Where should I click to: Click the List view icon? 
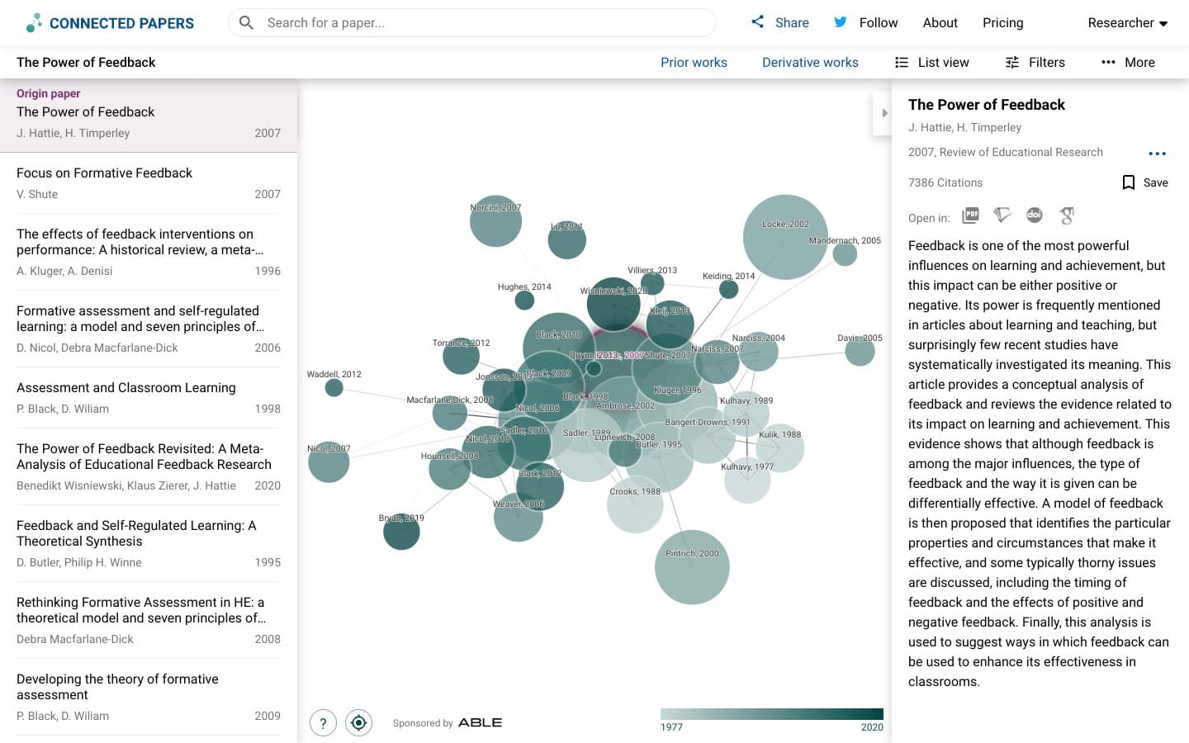[902, 63]
